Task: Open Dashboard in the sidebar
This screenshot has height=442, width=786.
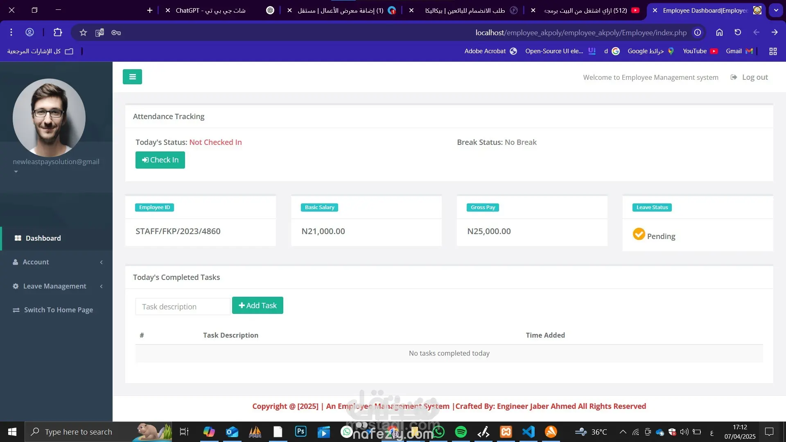Action: [x=43, y=238]
